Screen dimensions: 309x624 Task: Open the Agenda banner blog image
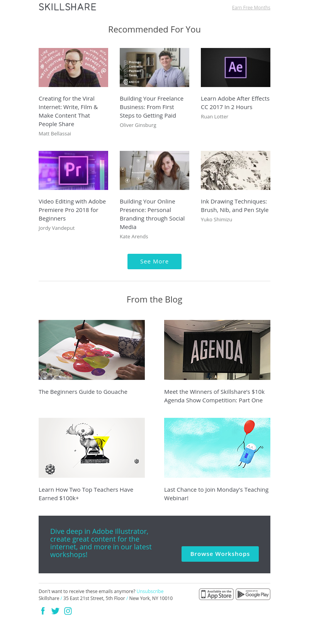pos(217,350)
